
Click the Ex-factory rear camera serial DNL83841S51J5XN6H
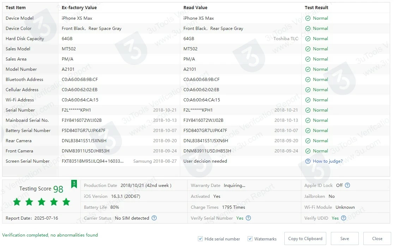[84, 141]
